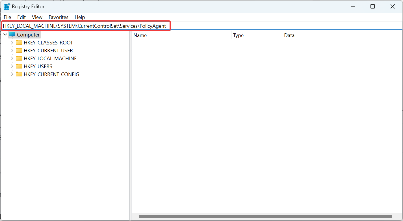Select the Computer tree label
The image size is (403, 221).
coord(28,35)
